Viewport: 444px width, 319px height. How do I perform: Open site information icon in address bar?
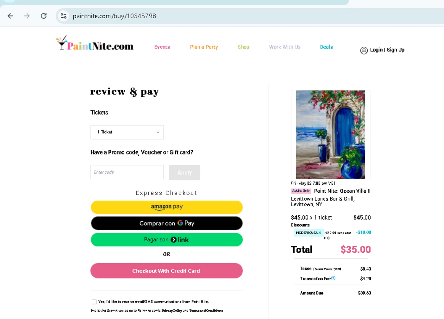coord(63,16)
